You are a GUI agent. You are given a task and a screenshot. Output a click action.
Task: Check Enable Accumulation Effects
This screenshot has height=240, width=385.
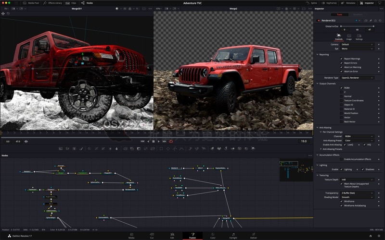pos(341,159)
